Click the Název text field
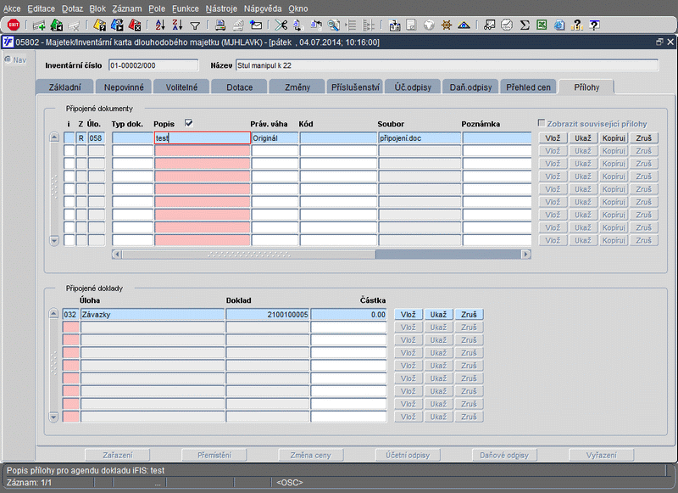Image resolution: width=678 pixels, height=493 pixels. tap(447, 65)
